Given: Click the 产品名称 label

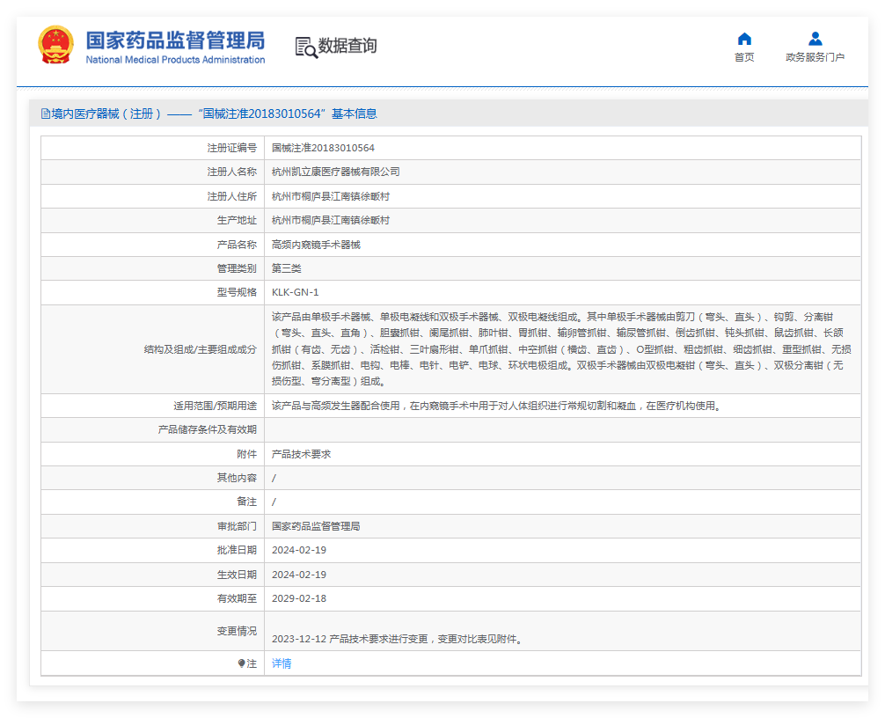Looking at the screenshot, I should pyautogui.click(x=237, y=245).
